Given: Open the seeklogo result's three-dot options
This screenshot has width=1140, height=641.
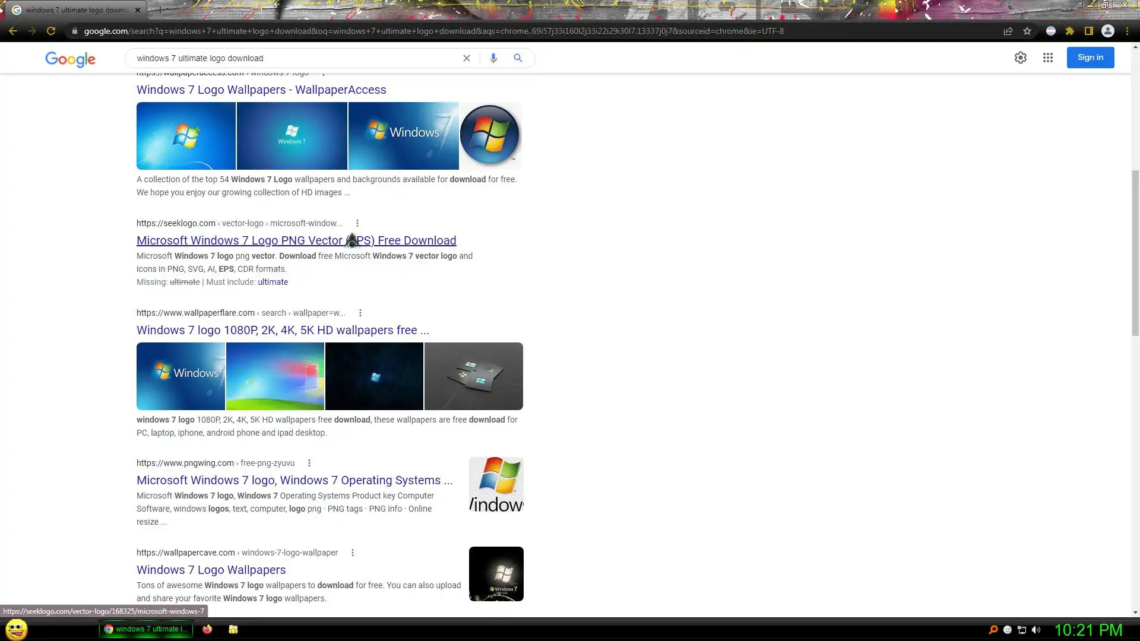Looking at the screenshot, I should 357,223.
